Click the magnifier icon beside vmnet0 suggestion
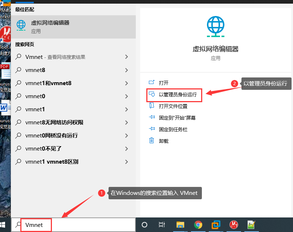Image resolution: width=293 pixels, height=232 pixels. tap(18, 96)
